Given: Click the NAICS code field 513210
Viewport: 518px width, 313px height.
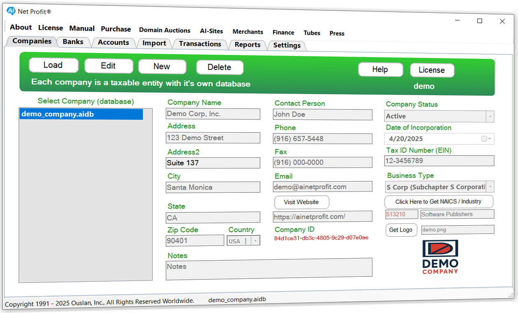Looking at the screenshot, I should tap(402, 214).
